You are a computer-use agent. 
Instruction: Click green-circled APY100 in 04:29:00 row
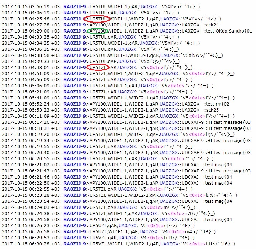(98, 31)
